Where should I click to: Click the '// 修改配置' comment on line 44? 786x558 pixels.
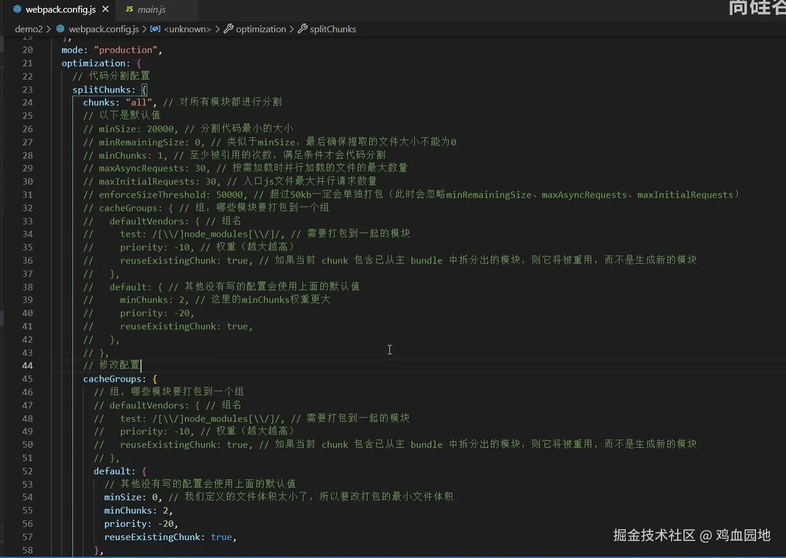coord(112,366)
